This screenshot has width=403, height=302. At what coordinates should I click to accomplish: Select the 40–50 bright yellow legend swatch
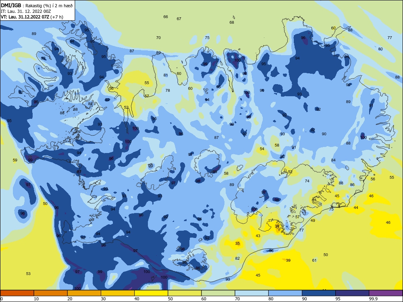(x=151, y=293)
